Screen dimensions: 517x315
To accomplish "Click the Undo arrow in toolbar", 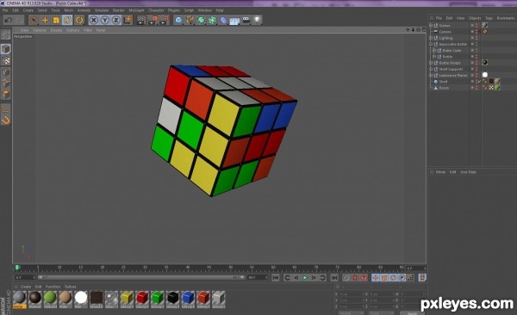I will pyautogui.click(x=9, y=20).
